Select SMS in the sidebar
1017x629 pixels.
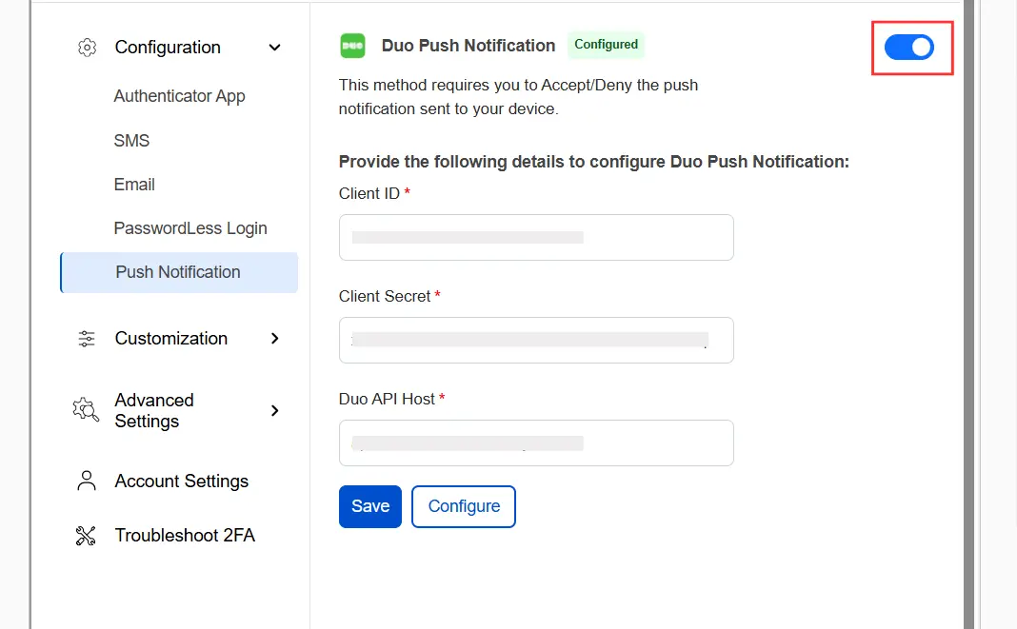(x=131, y=141)
